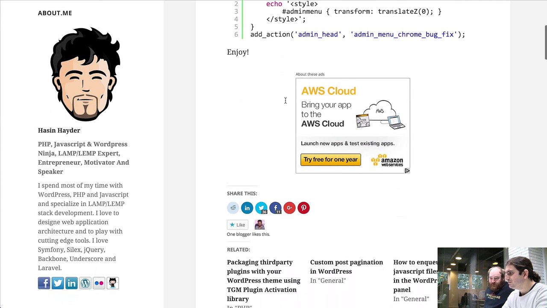Open the LinkedIn profile icon in sidebar
The width and height of the screenshot is (547, 308).
(71, 283)
